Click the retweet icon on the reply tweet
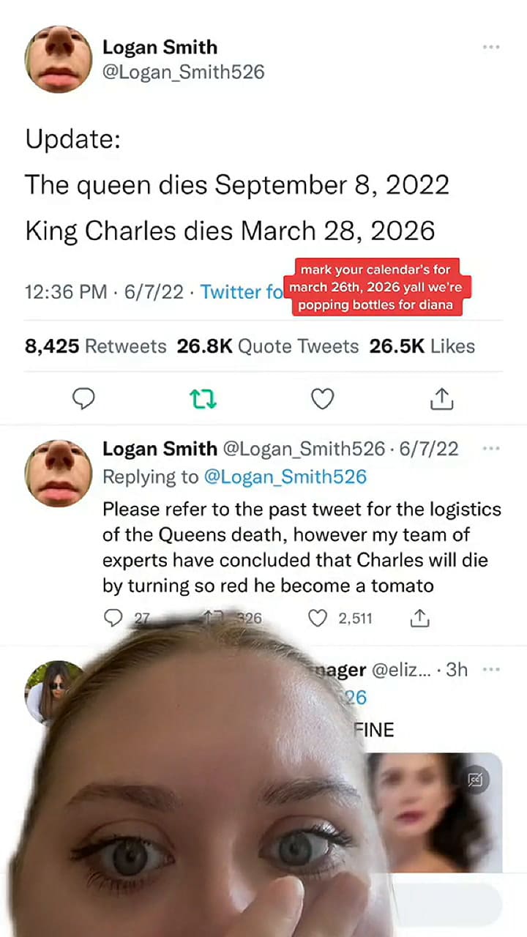Screen dimensions: 527x937 pos(214,618)
